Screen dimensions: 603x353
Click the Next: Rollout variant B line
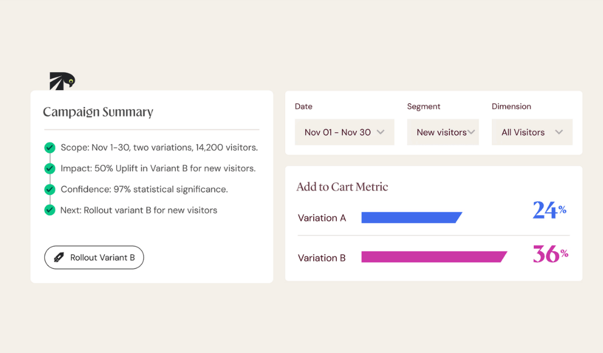coord(139,210)
